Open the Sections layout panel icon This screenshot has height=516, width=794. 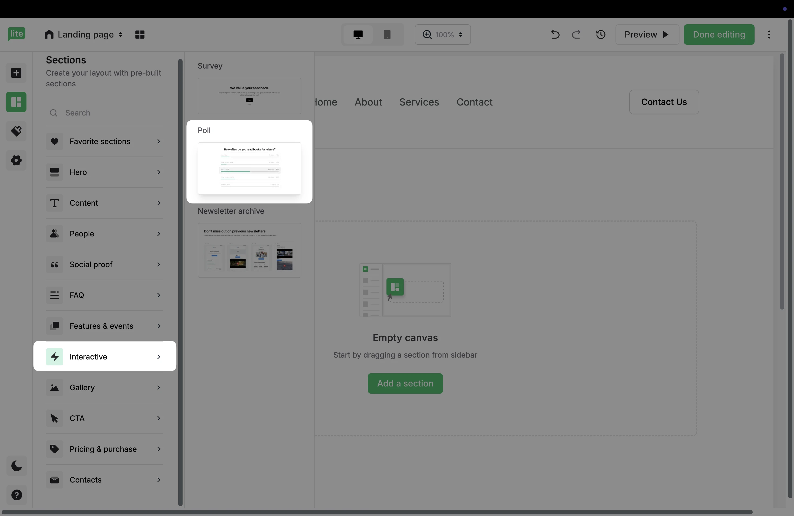(16, 102)
